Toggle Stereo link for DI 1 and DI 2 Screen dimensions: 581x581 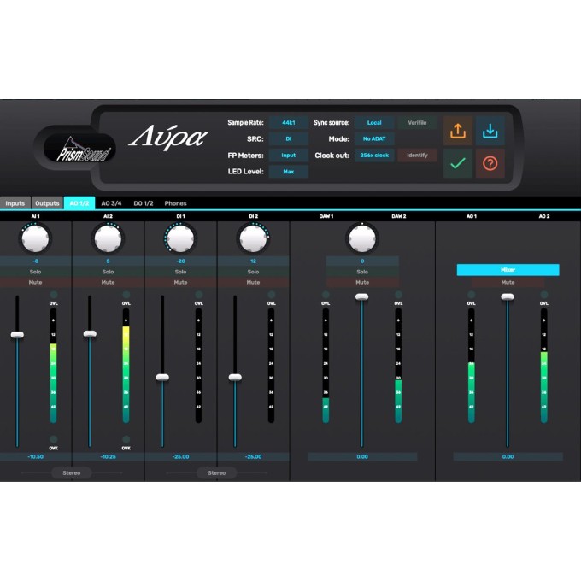click(x=216, y=472)
